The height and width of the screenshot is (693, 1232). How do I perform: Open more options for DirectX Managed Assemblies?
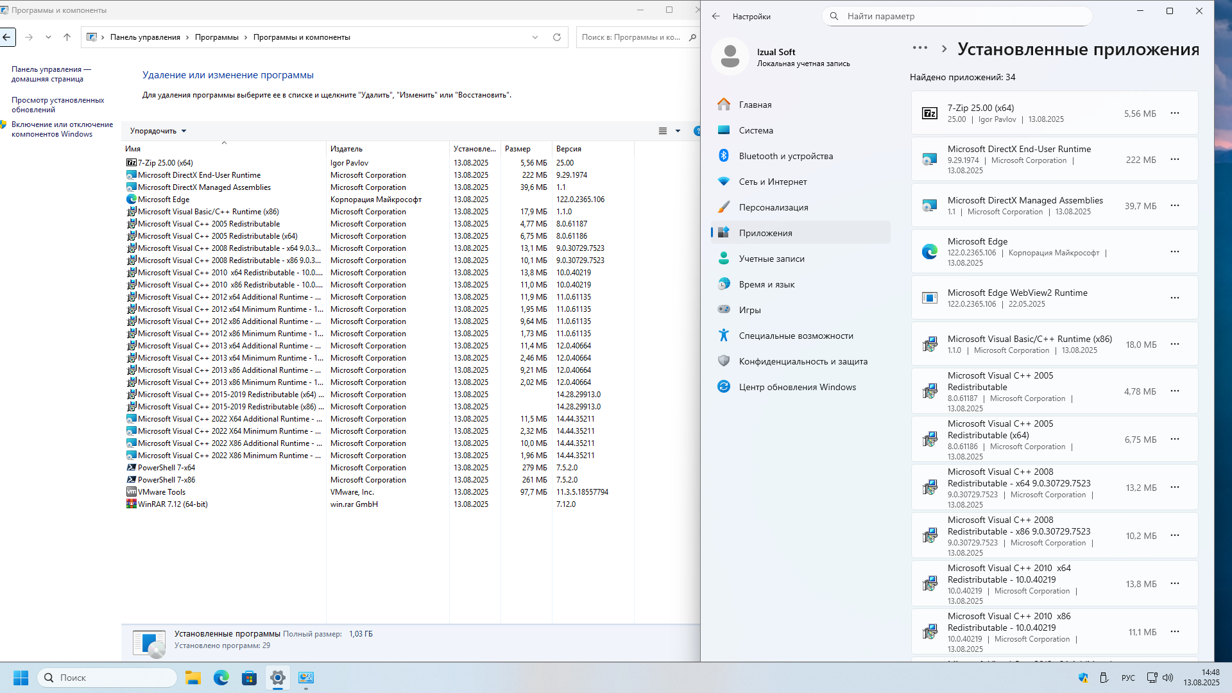[x=1175, y=206]
